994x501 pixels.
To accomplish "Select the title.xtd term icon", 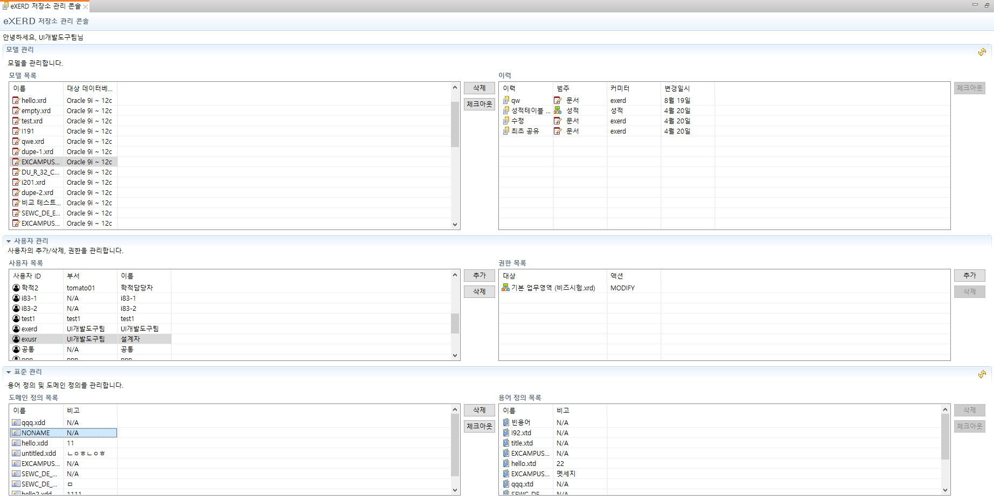I will tap(506, 443).
